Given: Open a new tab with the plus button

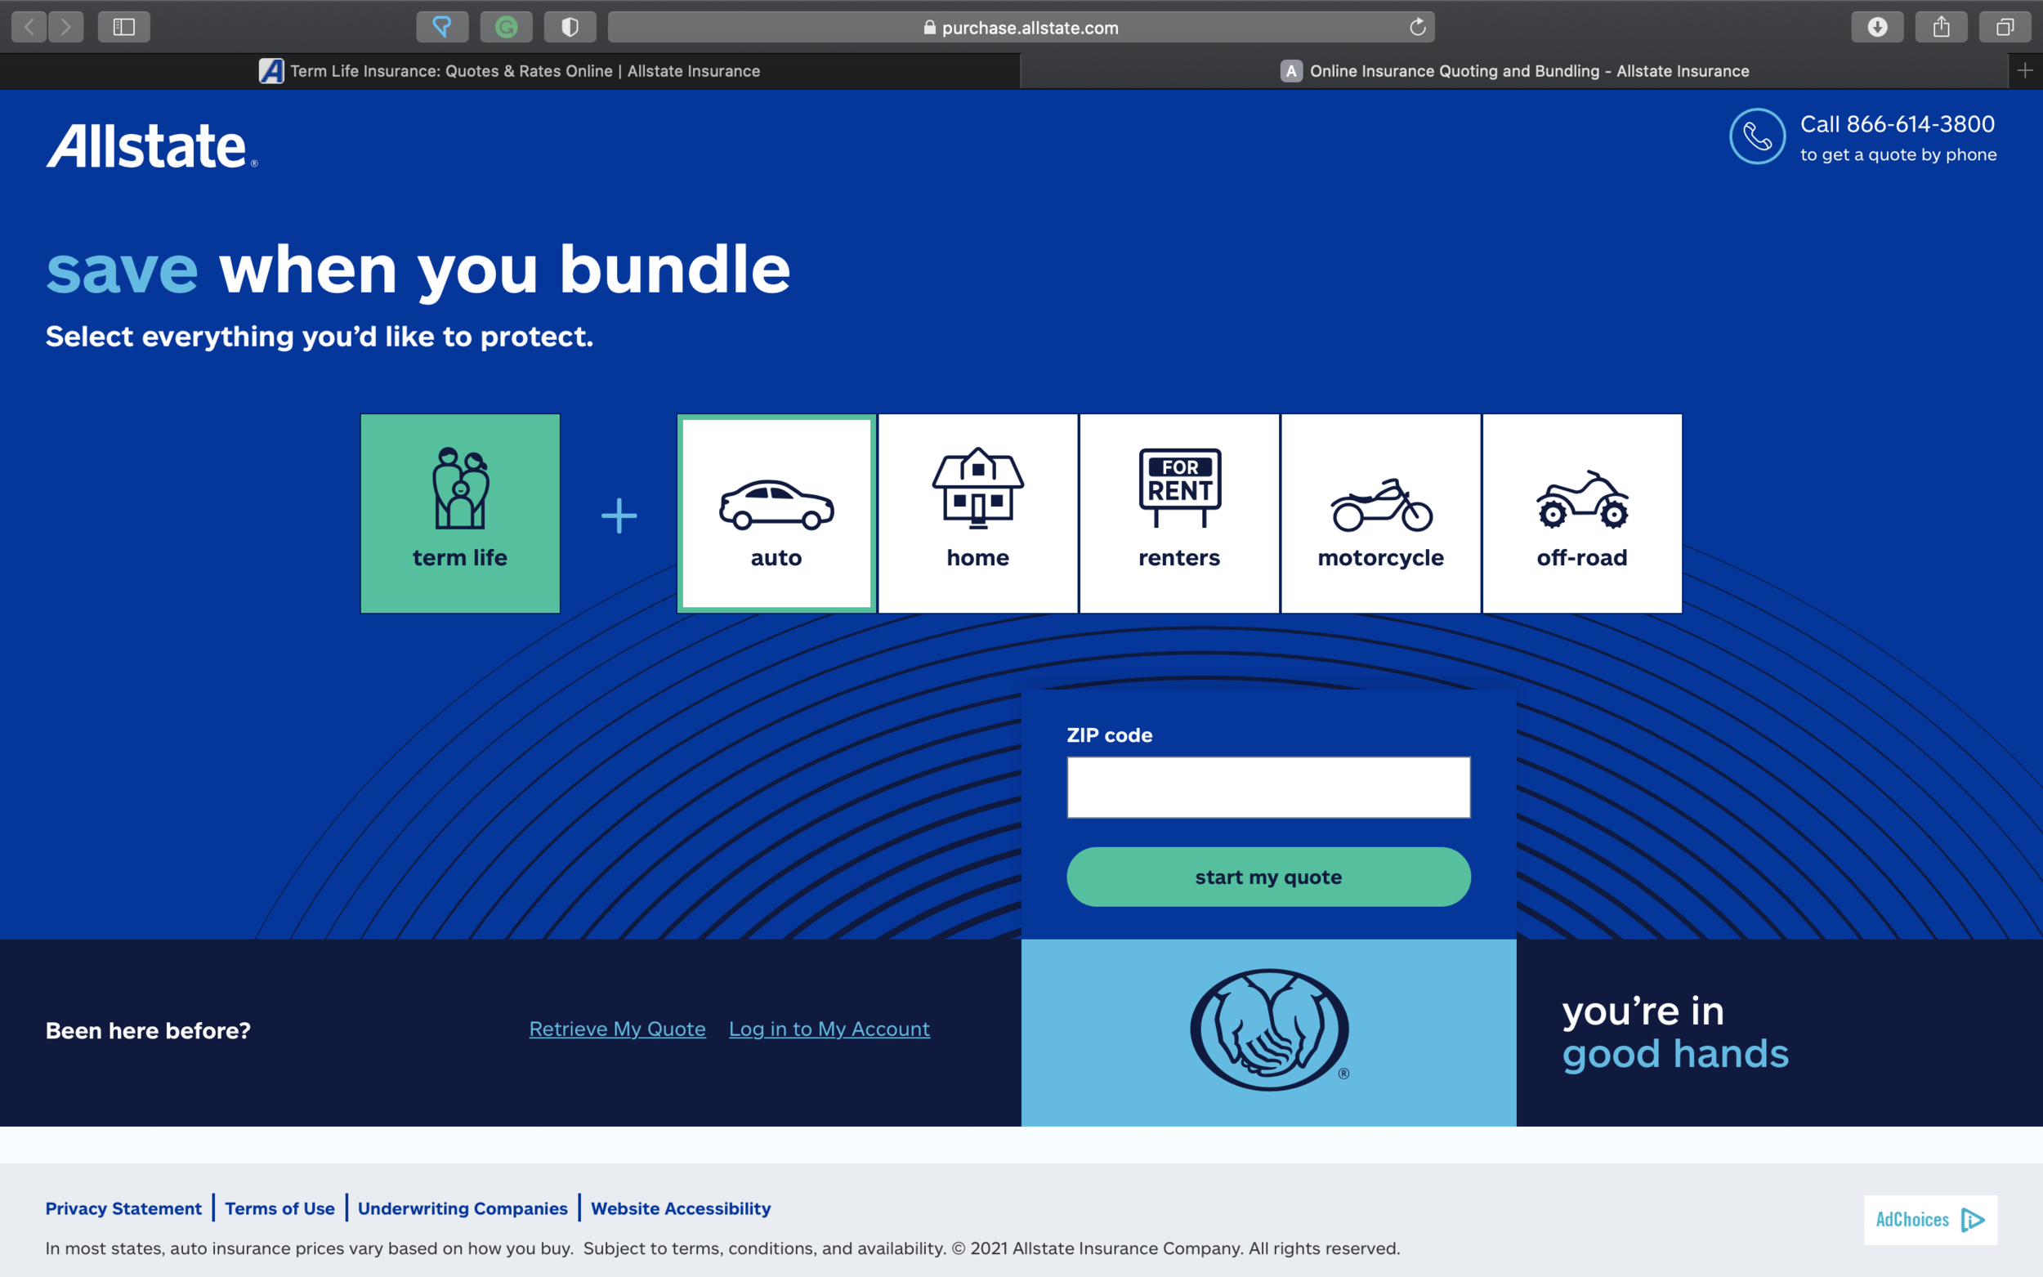Looking at the screenshot, I should pyautogui.click(x=2025, y=71).
